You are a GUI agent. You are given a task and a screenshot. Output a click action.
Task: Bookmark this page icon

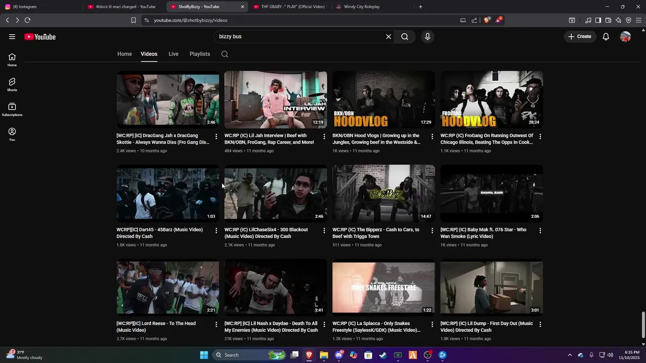(x=133, y=20)
